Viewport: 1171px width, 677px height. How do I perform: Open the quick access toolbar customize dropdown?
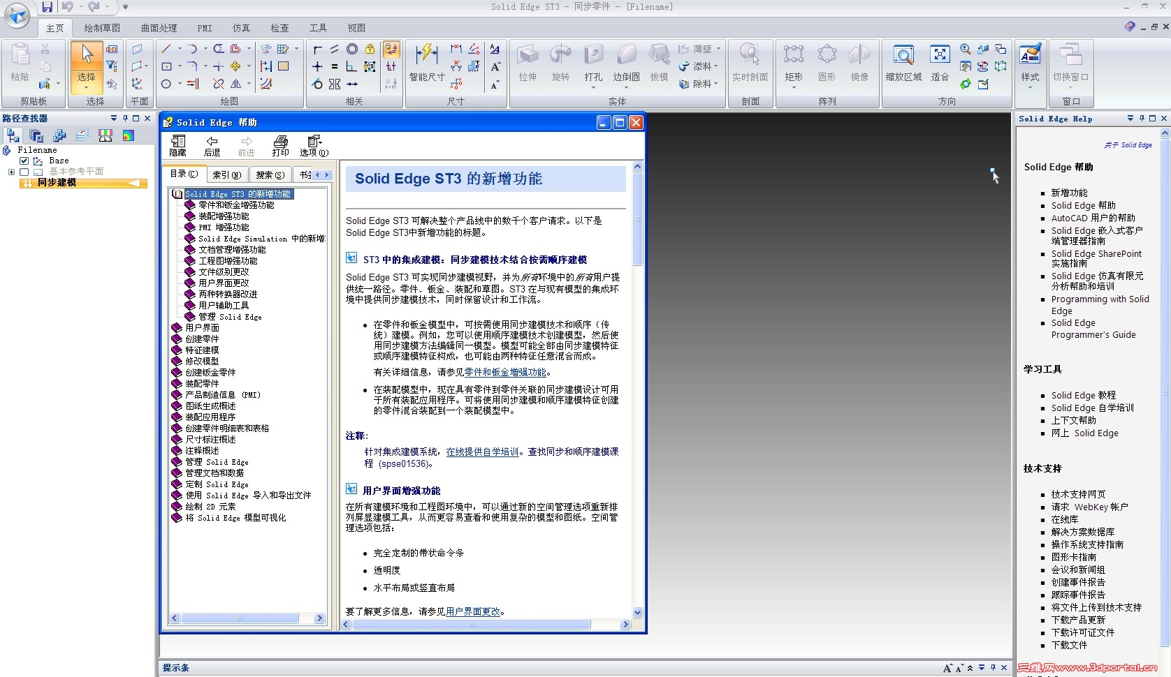(x=125, y=7)
